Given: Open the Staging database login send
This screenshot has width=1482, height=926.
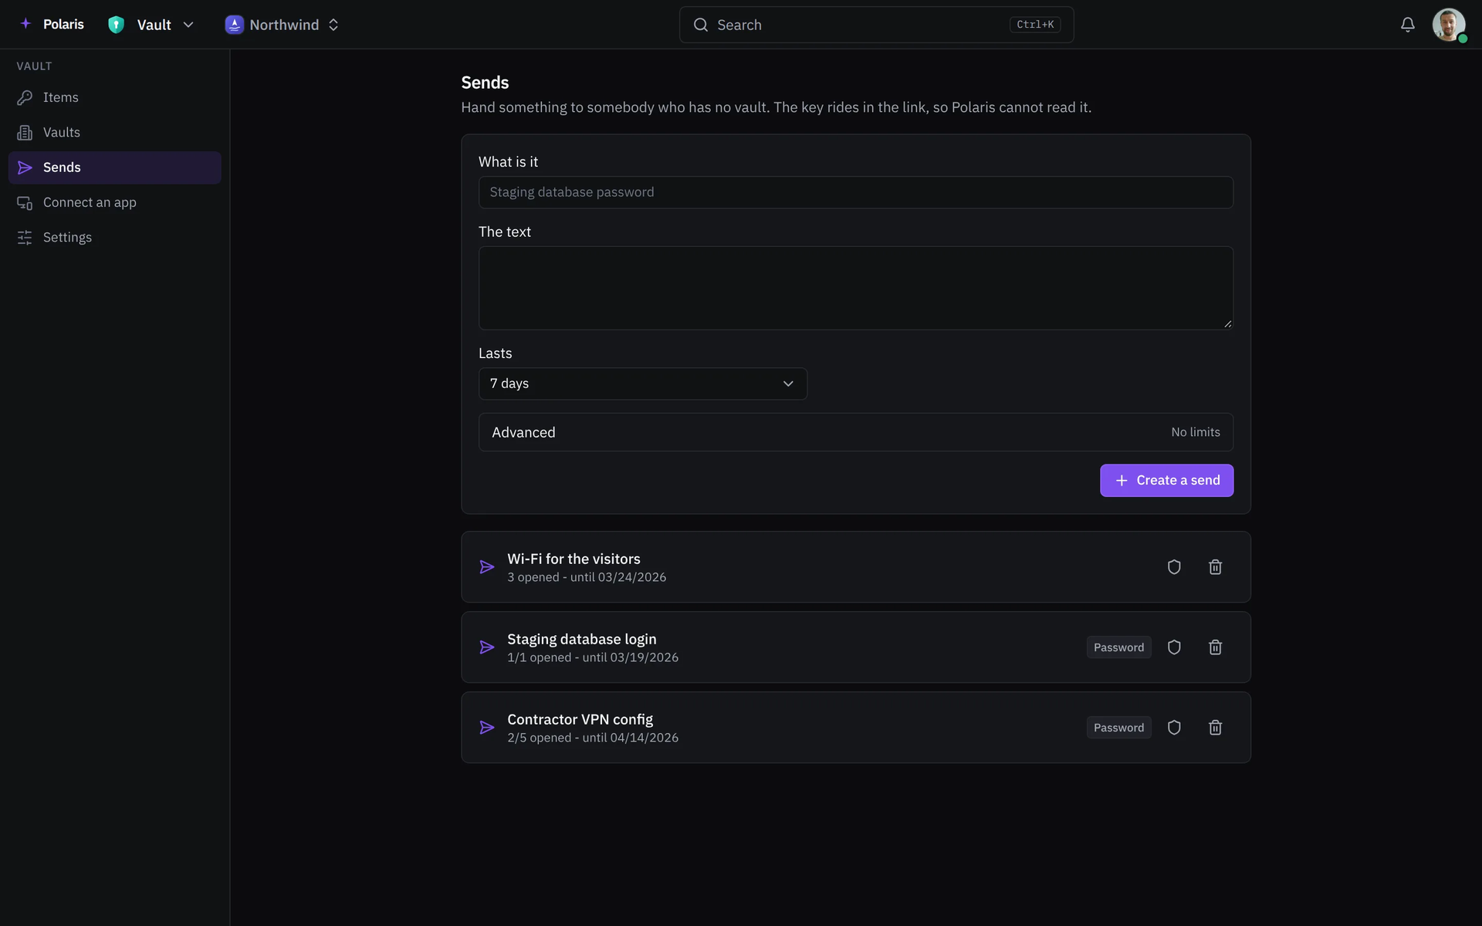Looking at the screenshot, I should [x=855, y=647].
